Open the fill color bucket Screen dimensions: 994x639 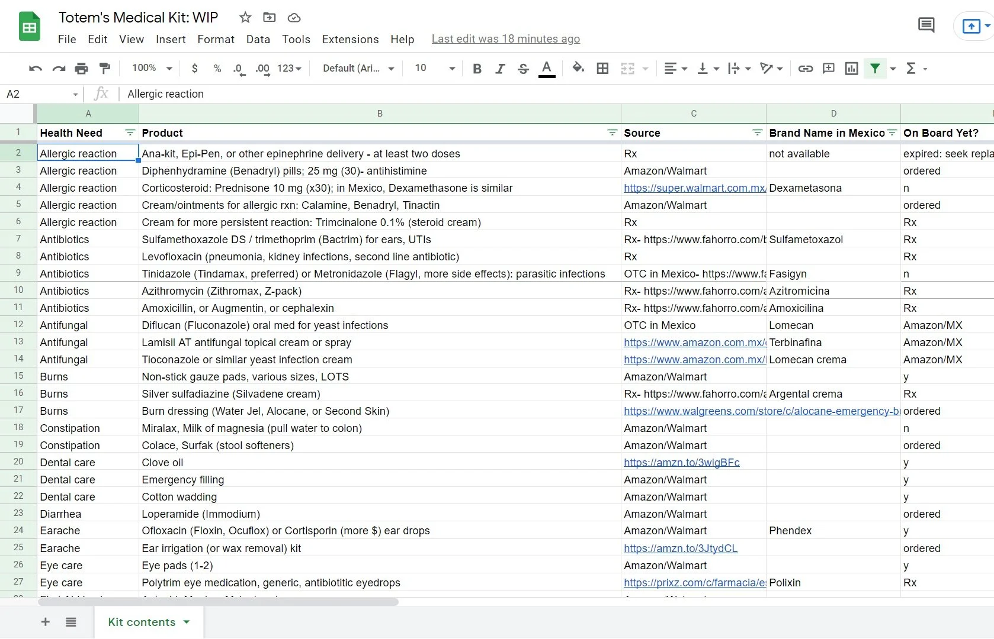[x=578, y=68]
